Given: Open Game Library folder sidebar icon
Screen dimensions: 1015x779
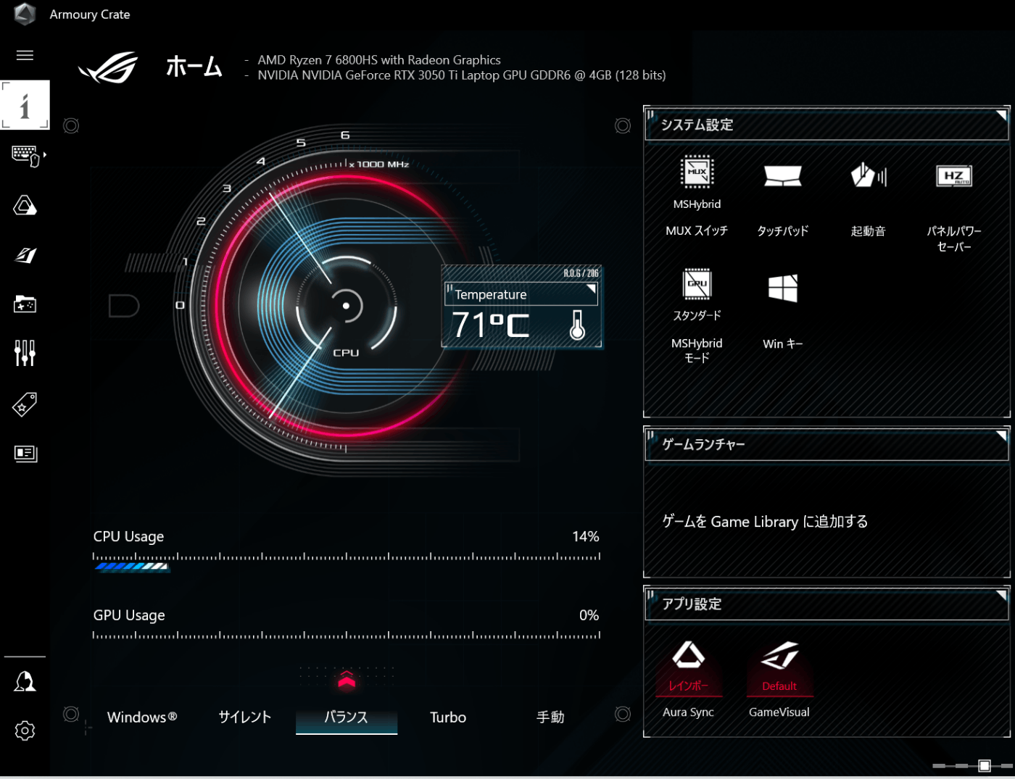Looking at the screenshot, I should click(x=25, y=304).
